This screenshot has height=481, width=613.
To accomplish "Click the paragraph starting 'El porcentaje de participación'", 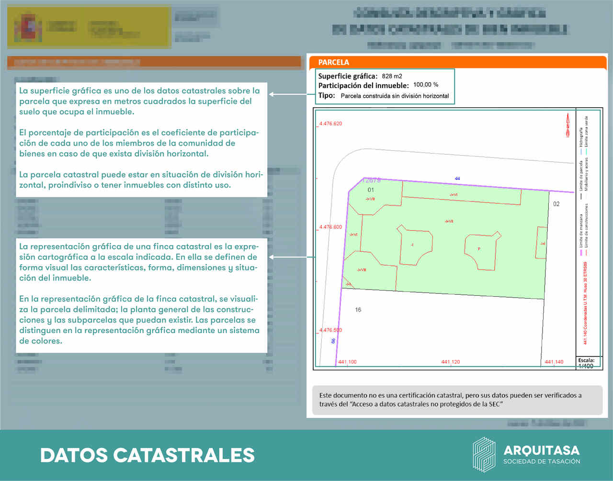I will [x=139, y=143].
